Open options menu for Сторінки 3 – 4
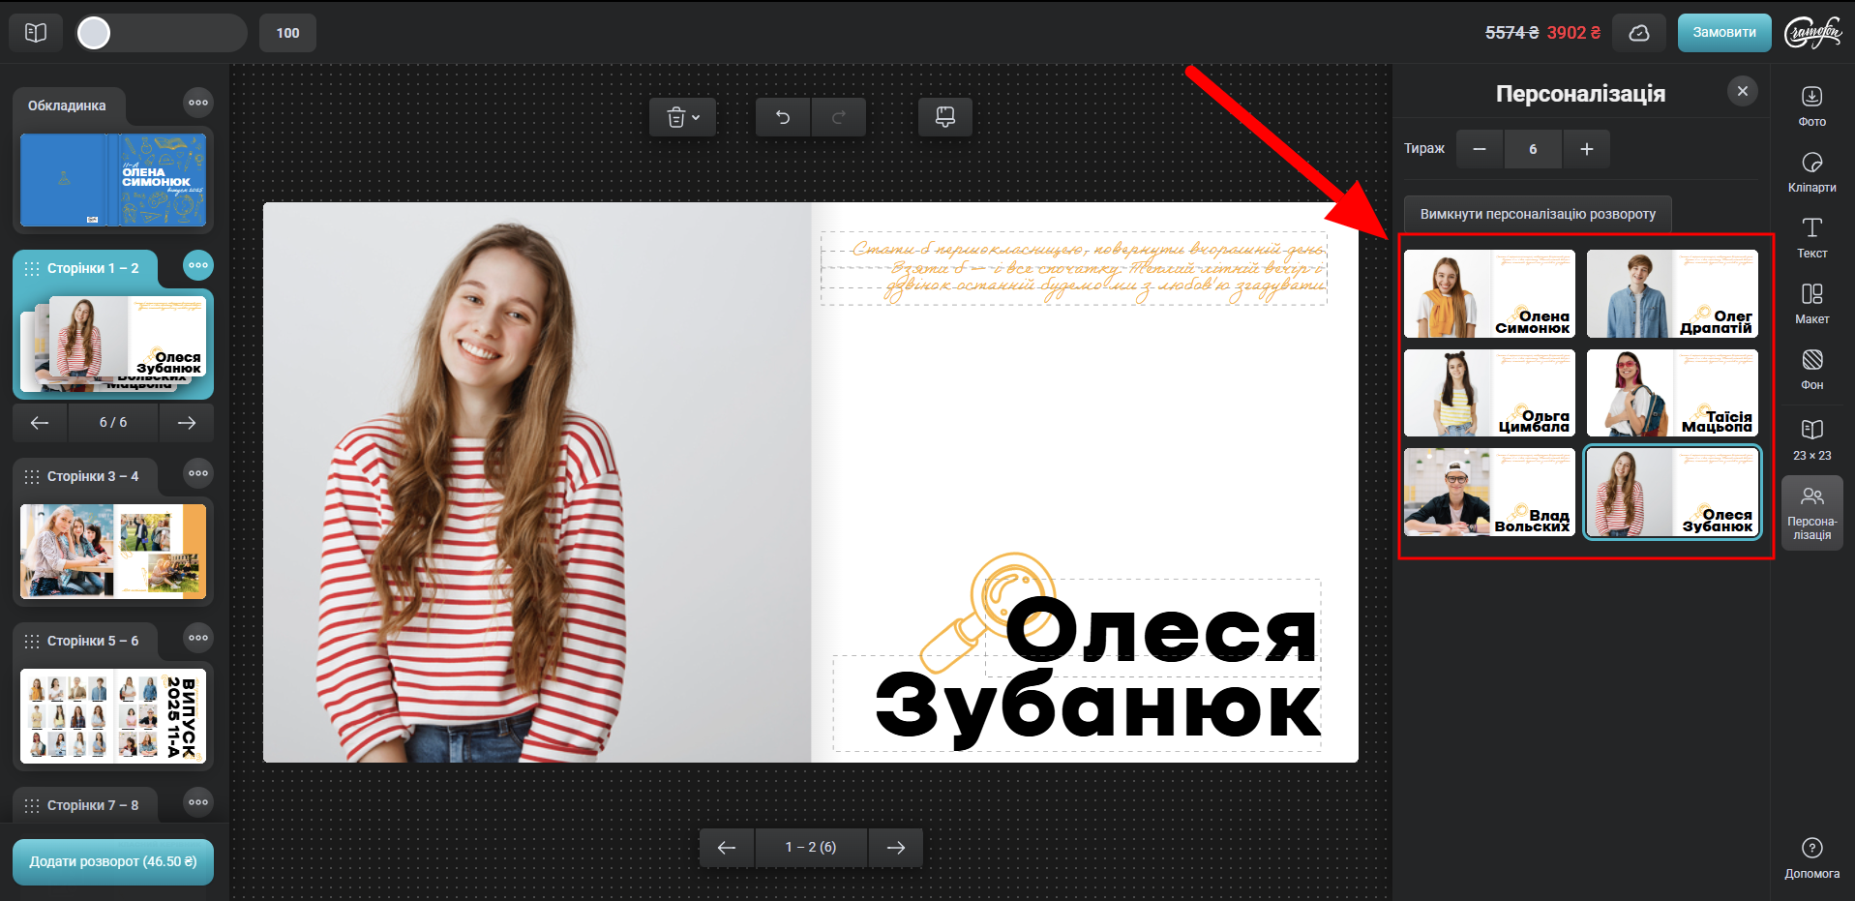This screenshot has height=901, width=1855. (198, 473)
